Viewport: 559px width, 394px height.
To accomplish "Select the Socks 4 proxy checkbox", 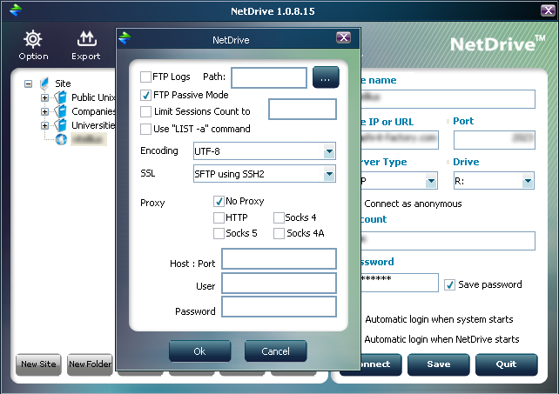I will point(279,217).
